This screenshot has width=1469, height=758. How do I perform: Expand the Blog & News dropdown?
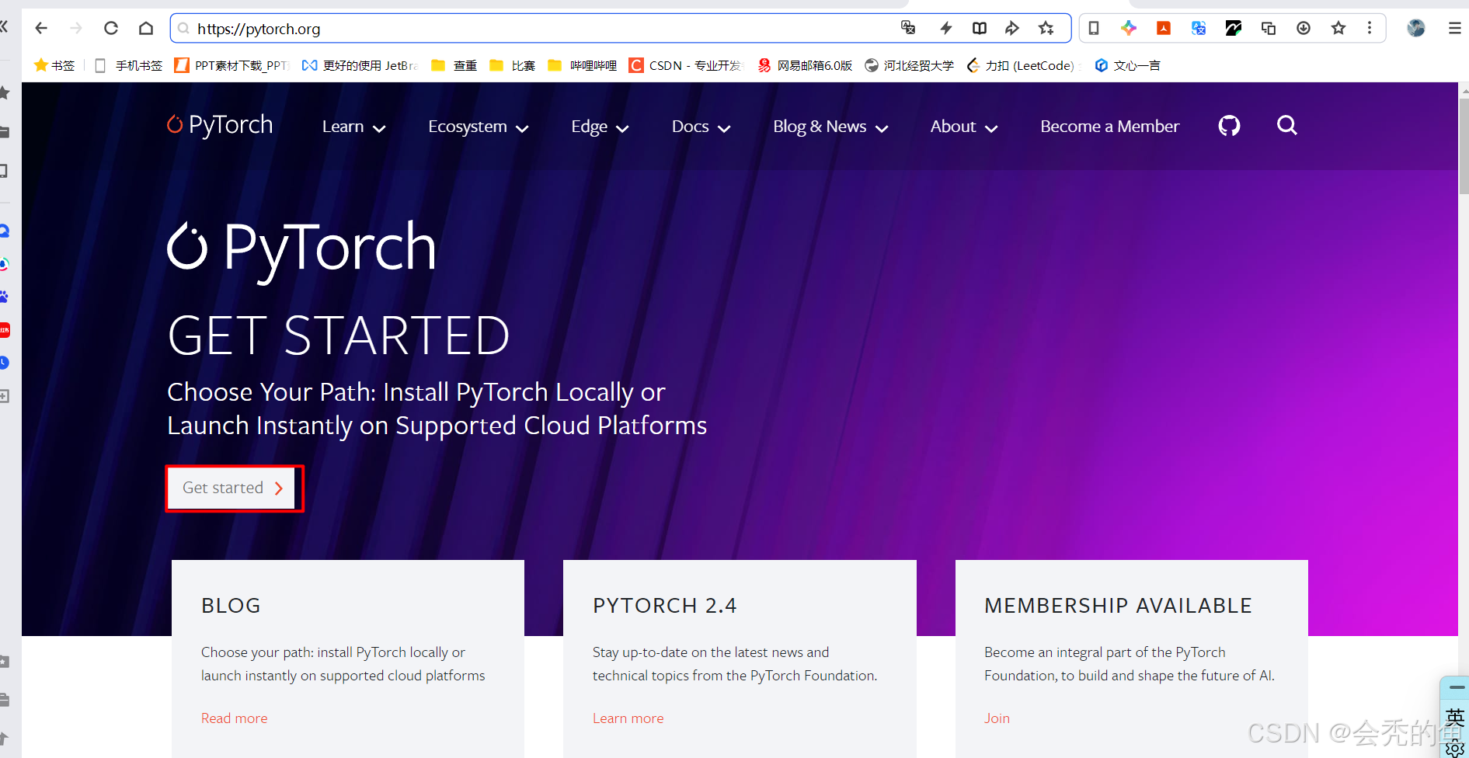click(830, 127)
